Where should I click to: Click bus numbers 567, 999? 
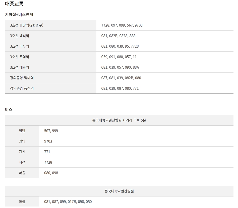click(51, 131)
